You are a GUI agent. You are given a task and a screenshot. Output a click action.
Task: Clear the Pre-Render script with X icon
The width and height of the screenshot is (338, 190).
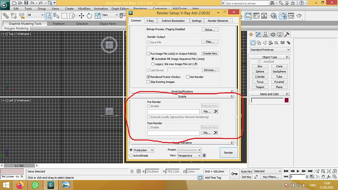tap(216, 111)
